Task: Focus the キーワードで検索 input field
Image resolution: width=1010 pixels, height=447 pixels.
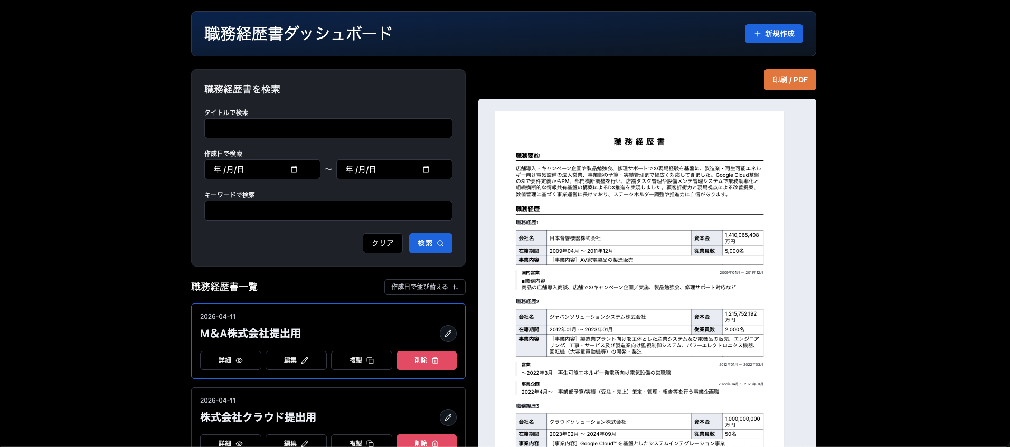Action: (328, 211)
